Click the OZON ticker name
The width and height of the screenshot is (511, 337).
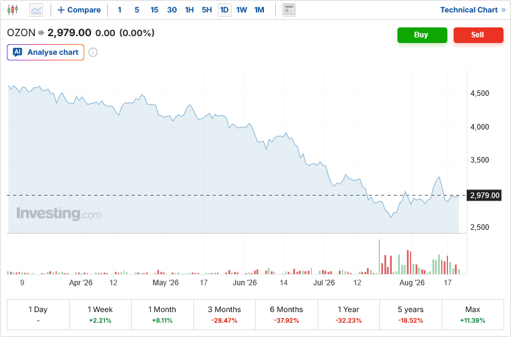(x=21, y=33)
